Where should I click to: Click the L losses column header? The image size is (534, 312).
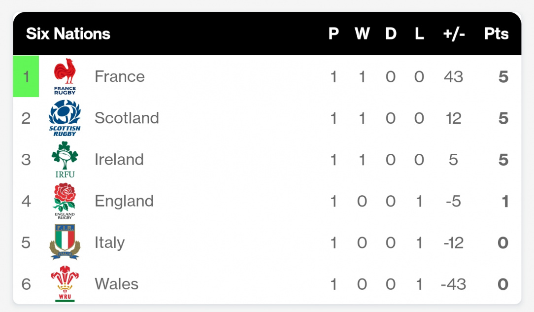pyautogui.click(x=419, y=34)
